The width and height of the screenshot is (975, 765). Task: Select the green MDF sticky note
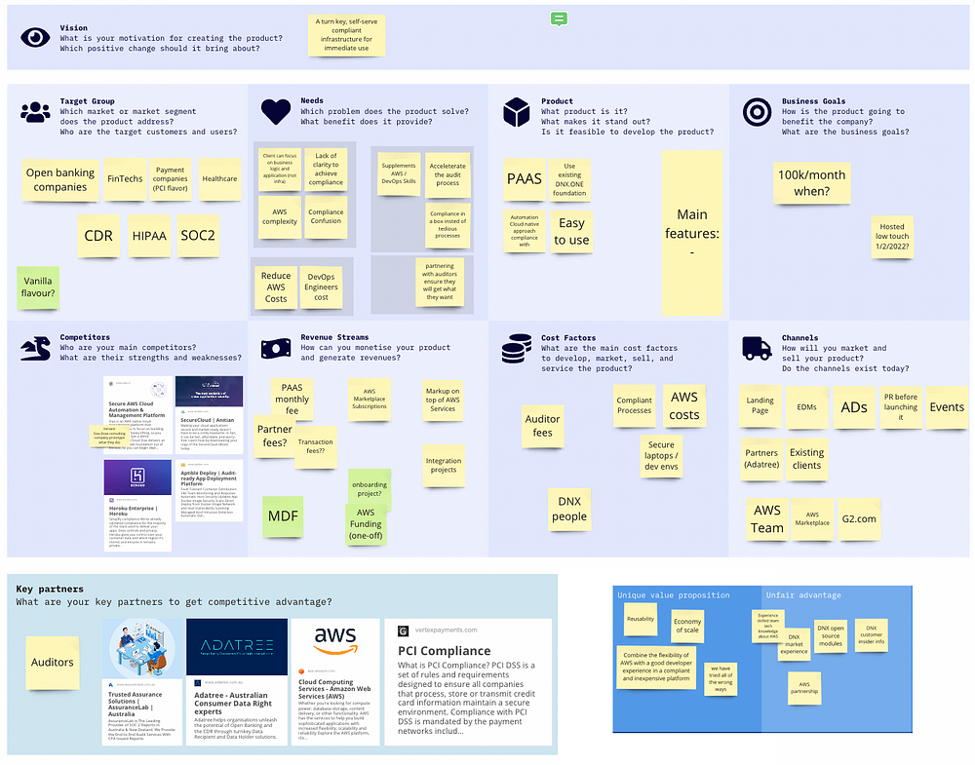(284, 516)
